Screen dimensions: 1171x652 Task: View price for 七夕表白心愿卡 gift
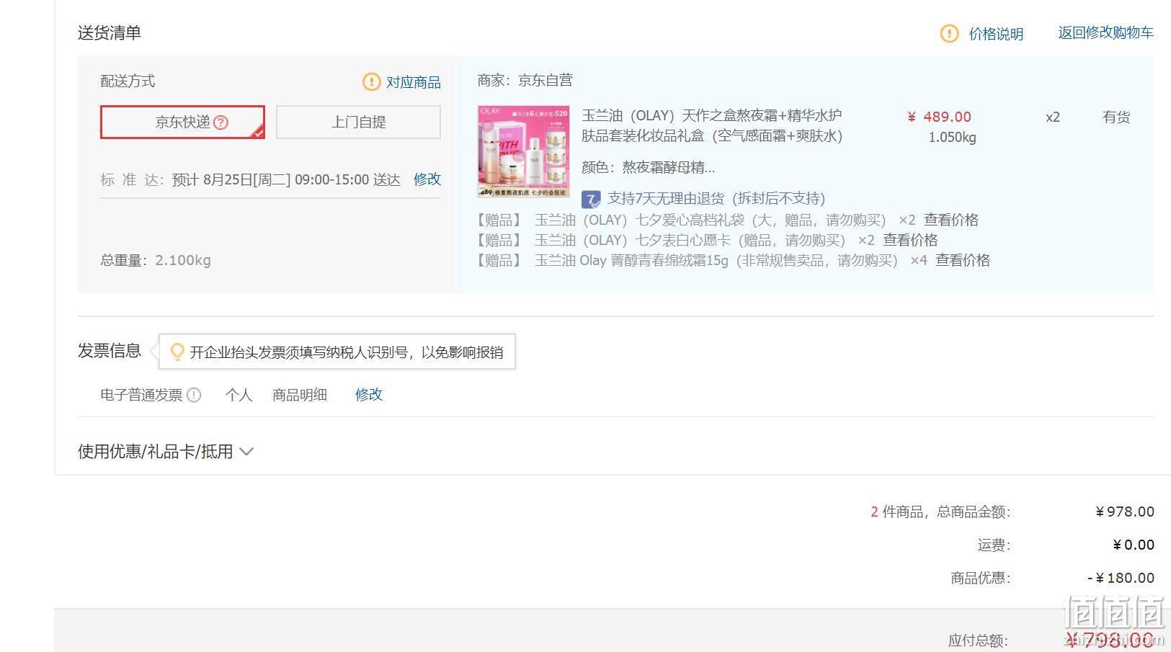pyautogui.click(x=911, y=240)
